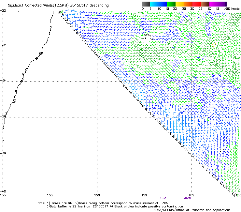
Task: Click the '-30' latitude axis label
Action: [3, 11]
